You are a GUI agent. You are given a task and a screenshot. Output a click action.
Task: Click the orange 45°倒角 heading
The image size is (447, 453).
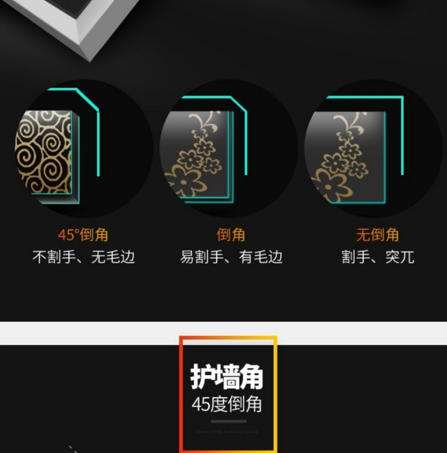tap(83, 234)
